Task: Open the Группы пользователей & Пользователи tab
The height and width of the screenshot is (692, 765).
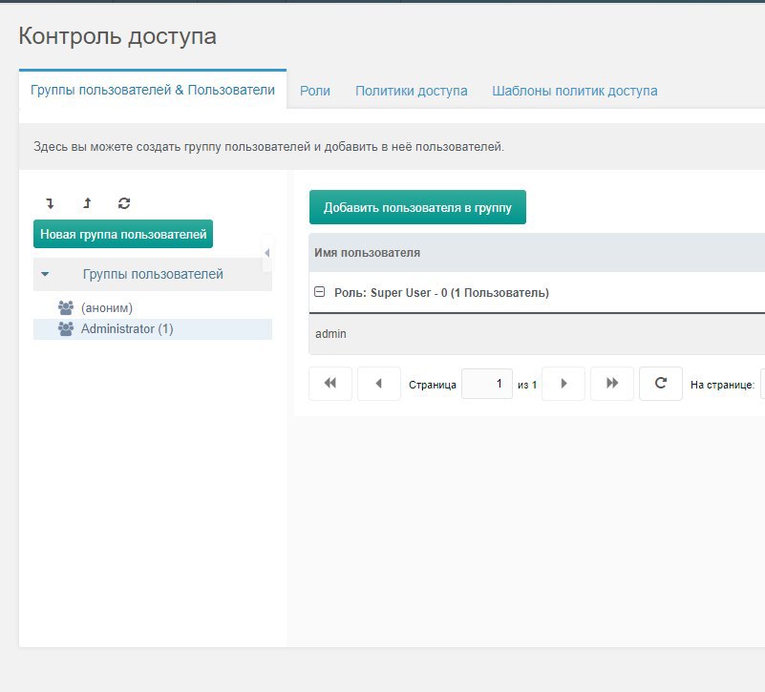Action: (x=153, y=91)
